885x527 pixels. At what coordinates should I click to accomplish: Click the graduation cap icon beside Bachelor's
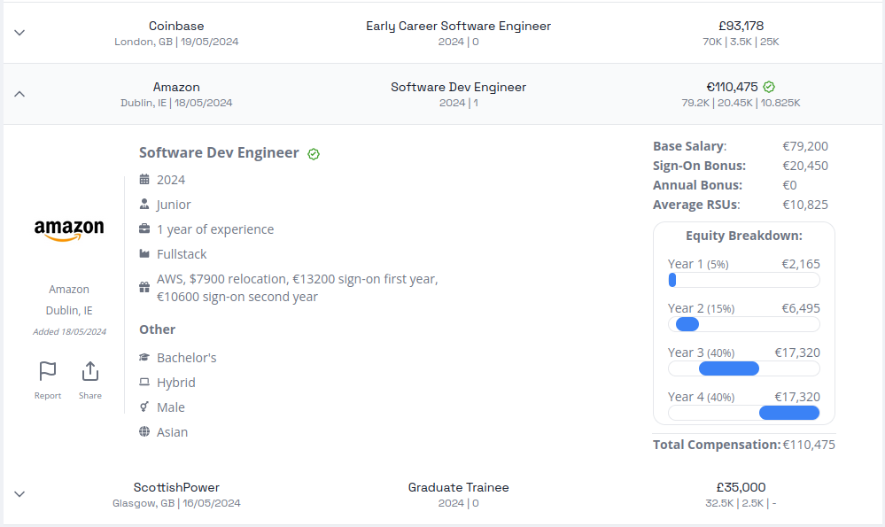(x=144, y=357)
